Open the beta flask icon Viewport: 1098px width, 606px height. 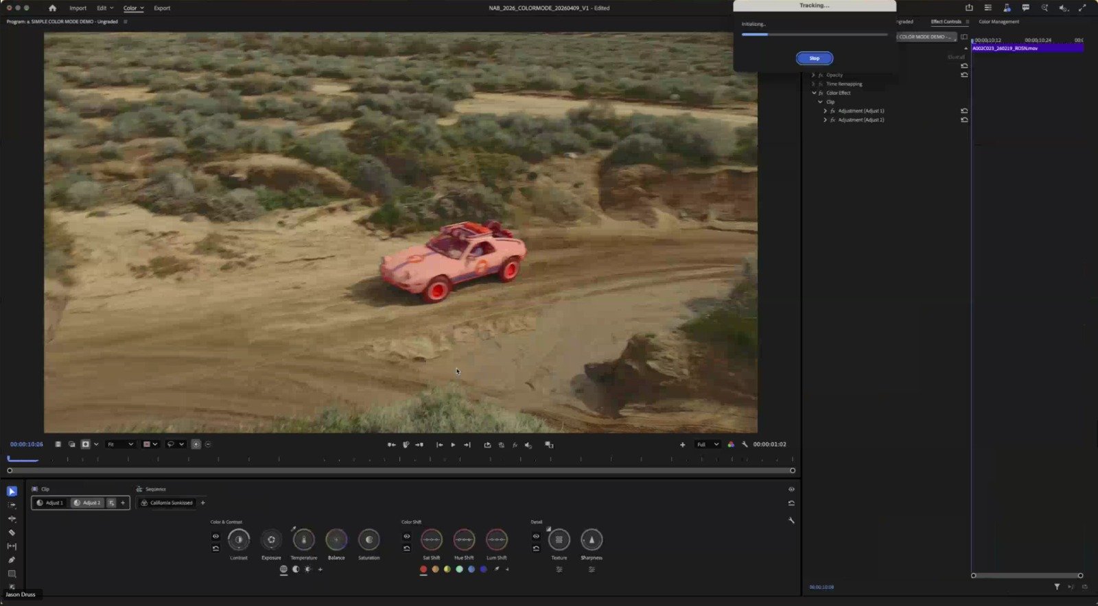coord(1007,8)
